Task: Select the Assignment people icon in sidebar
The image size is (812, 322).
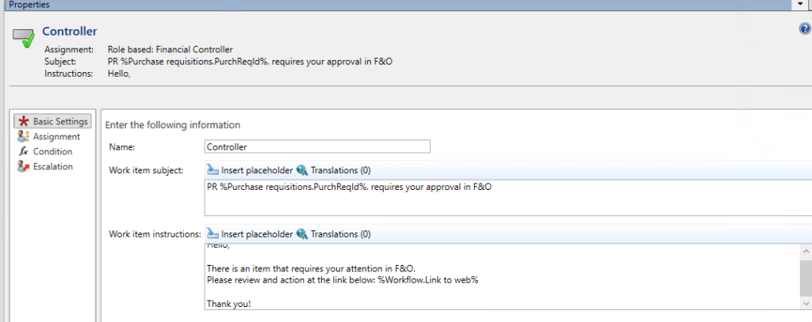Action: click(x=23, y=137)
